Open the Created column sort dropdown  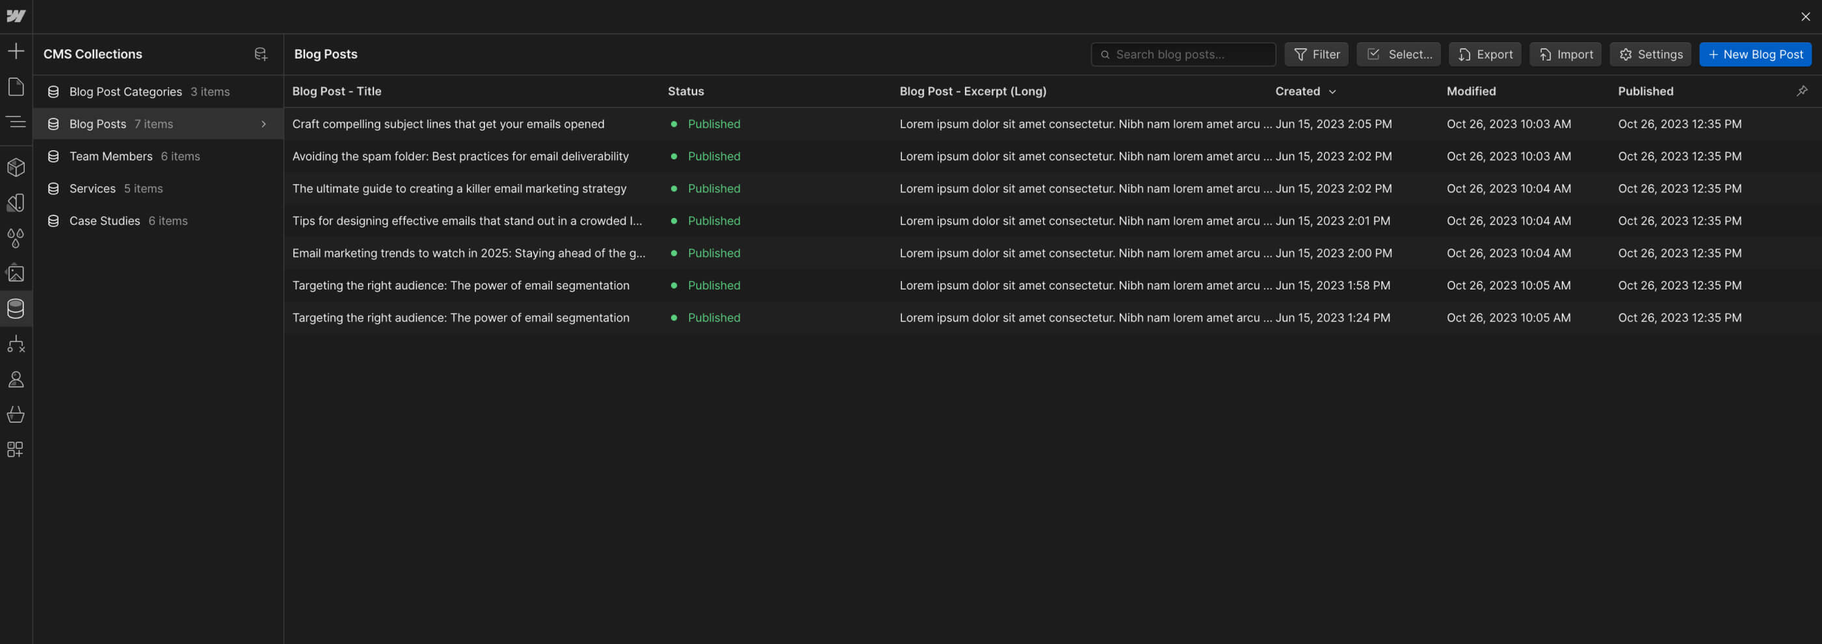coord(1333,90)
